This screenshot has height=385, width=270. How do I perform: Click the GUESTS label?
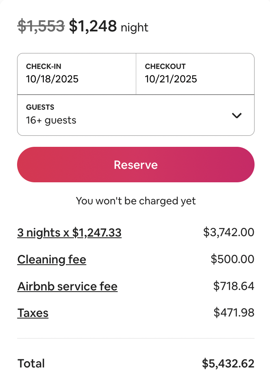(x=40, y=107)
